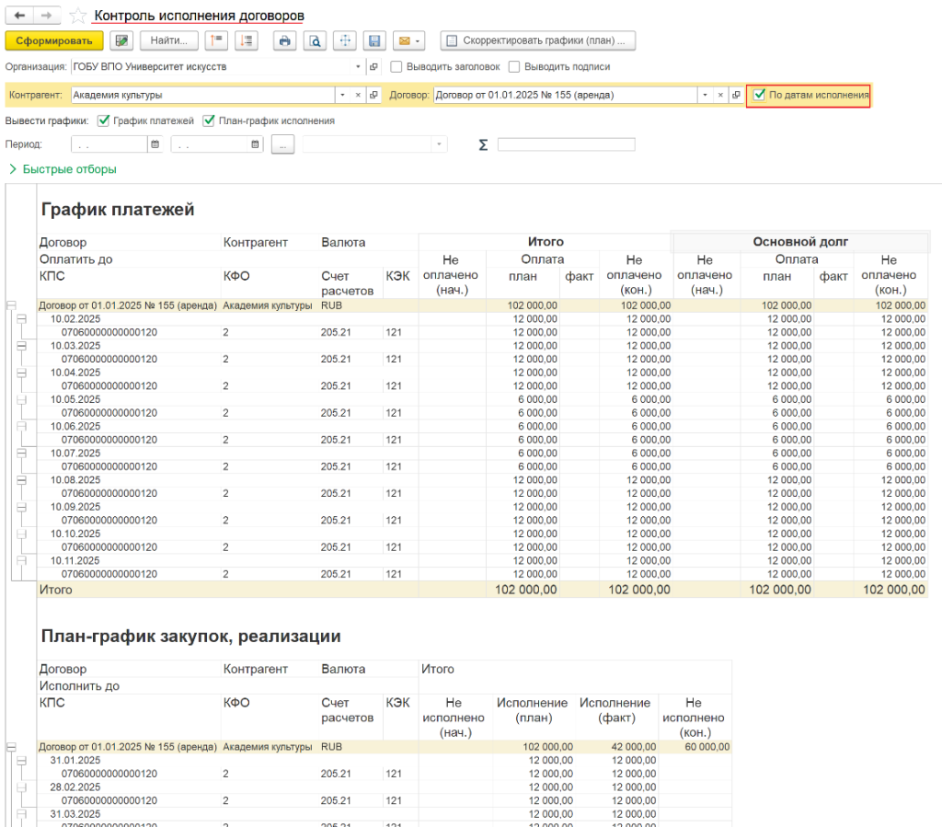The width and height of the screenshot is (942, 827).
Task: Collapse the Договор № 155 group in График платежей
Action: pos(11,305)
